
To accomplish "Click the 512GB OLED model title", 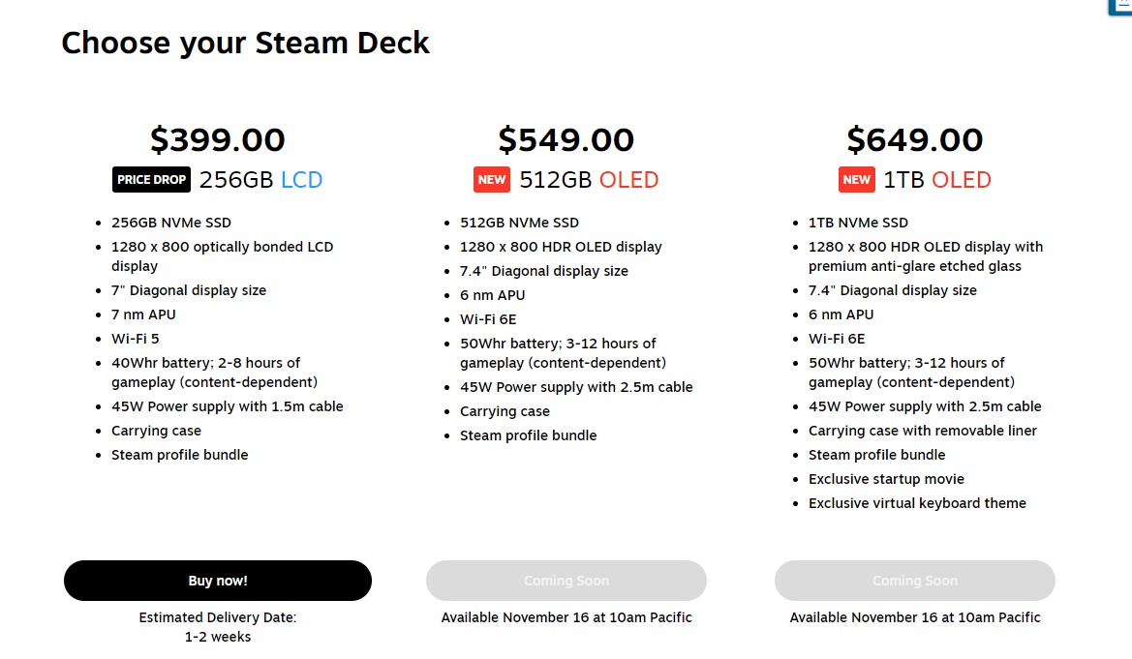I will [x=589, y=180].
